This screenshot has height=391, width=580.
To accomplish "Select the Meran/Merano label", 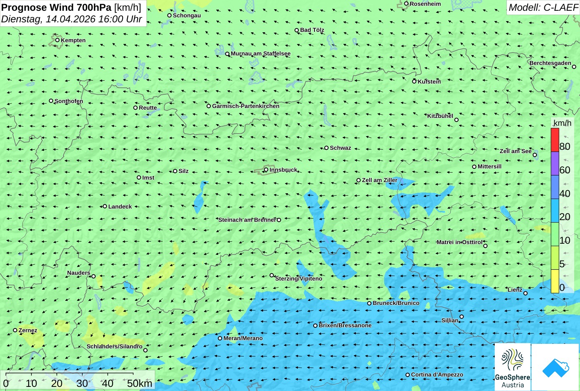I will pos(243,338).
